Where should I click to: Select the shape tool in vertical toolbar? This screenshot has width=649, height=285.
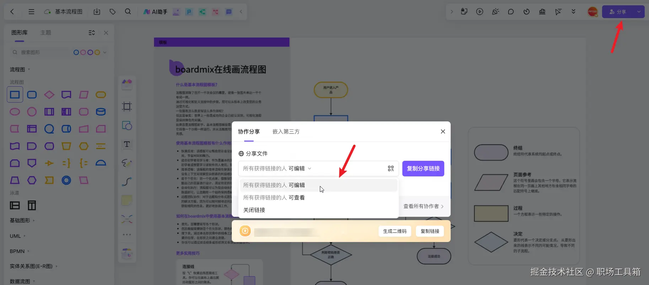pos(127,125)
